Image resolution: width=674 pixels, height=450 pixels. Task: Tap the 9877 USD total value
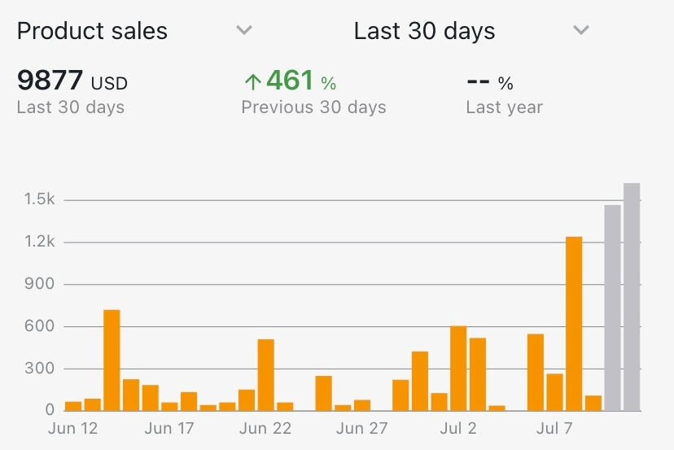coord(72,81)
